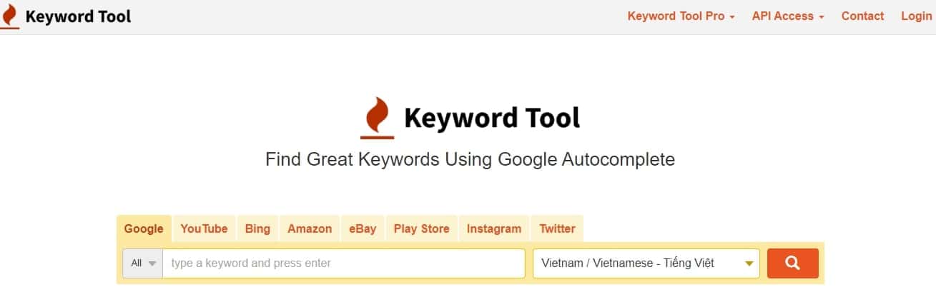This screenshot has width=936, height=292.
Task: Select the Google tab
Action: (x=144, y=229)
